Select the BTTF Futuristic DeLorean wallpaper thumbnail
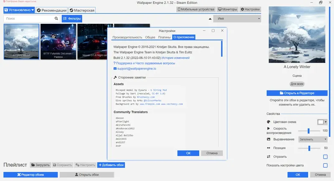This screenshot has width=334, height=181. pos(58,41)
